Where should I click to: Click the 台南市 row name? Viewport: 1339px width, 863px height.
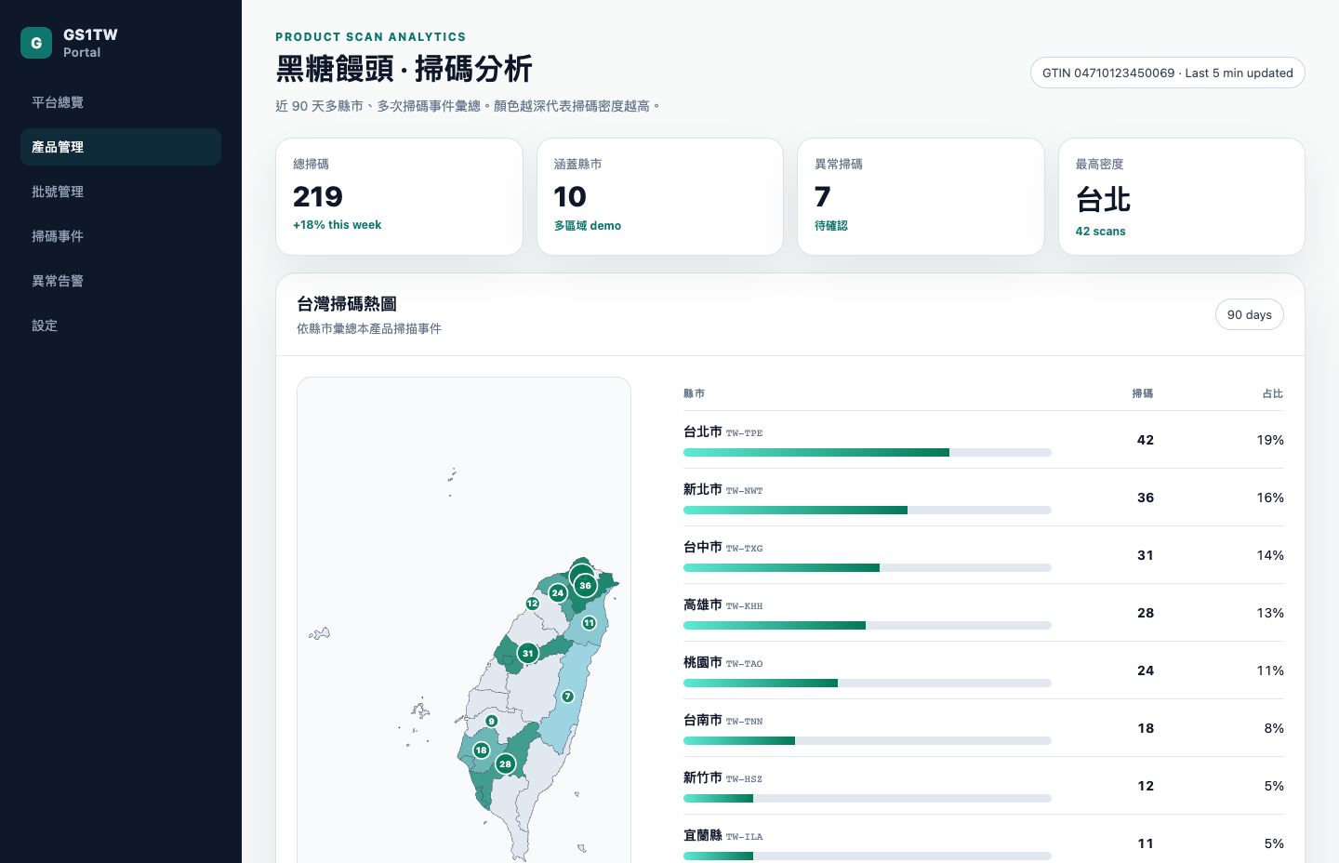coord(703,720)
